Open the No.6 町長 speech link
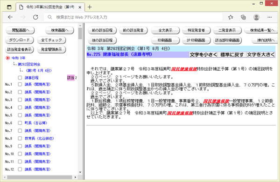The image size is (280, 182). (36, 123)
